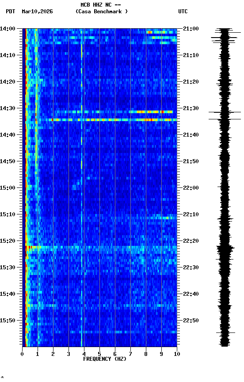Click the 15:30 PDT time label

8,267
